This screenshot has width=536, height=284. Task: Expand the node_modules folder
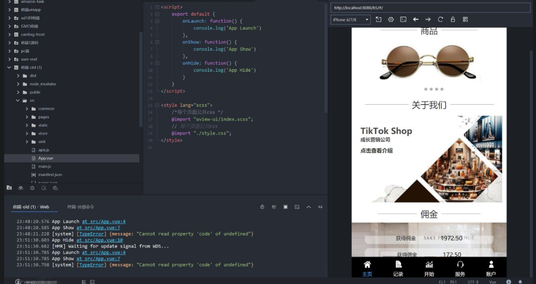18,84
